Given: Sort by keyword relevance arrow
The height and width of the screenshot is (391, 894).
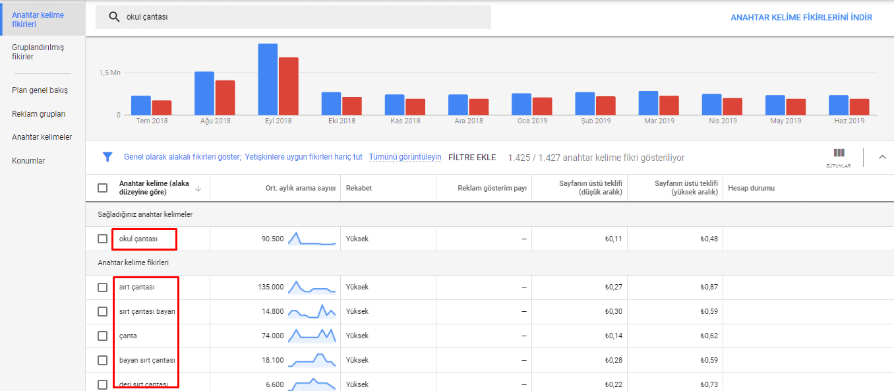Looking at the screenshot, I should (x=198, y=189).
